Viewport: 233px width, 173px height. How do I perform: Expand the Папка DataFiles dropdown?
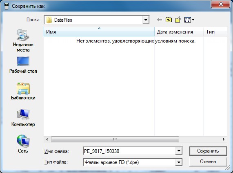(x=146, y=20)
